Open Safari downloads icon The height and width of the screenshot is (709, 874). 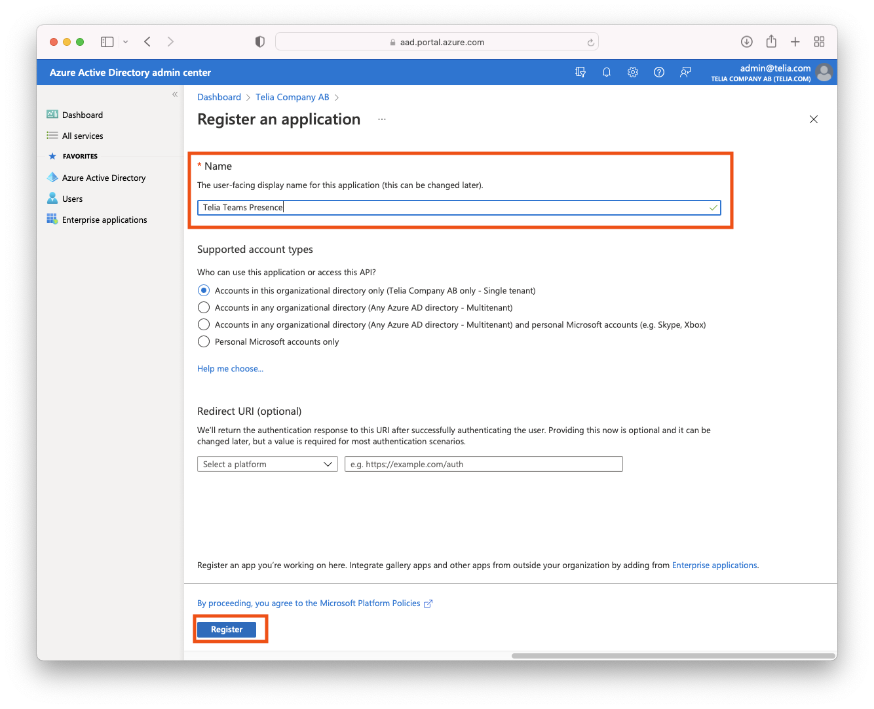click(x=747, y=42)
